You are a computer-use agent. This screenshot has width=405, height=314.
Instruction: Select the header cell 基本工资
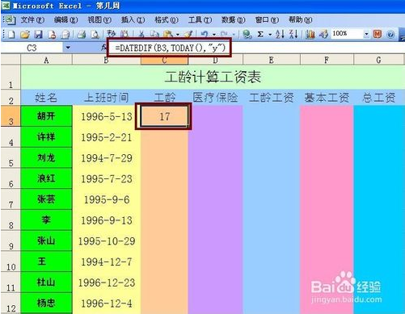click(x=327, y=98)
